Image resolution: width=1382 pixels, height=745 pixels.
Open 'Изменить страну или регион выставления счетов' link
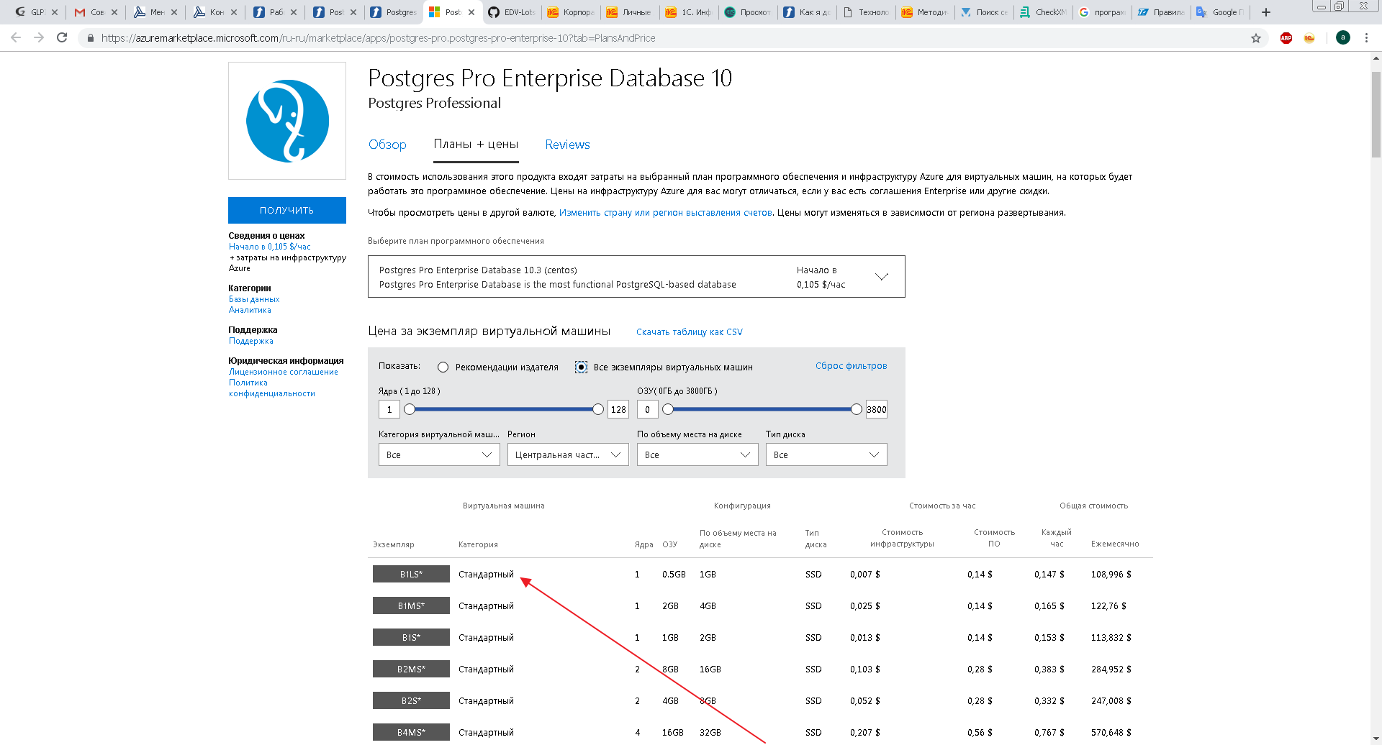[x=665, y=213]
